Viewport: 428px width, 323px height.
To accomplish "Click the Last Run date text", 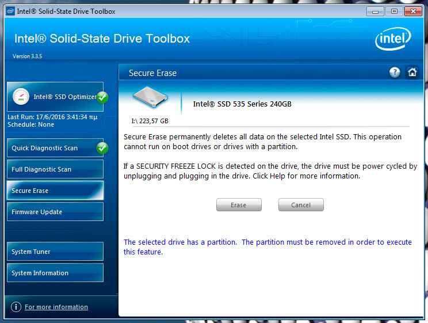I will pyautogui.click(x=52, y=117).
